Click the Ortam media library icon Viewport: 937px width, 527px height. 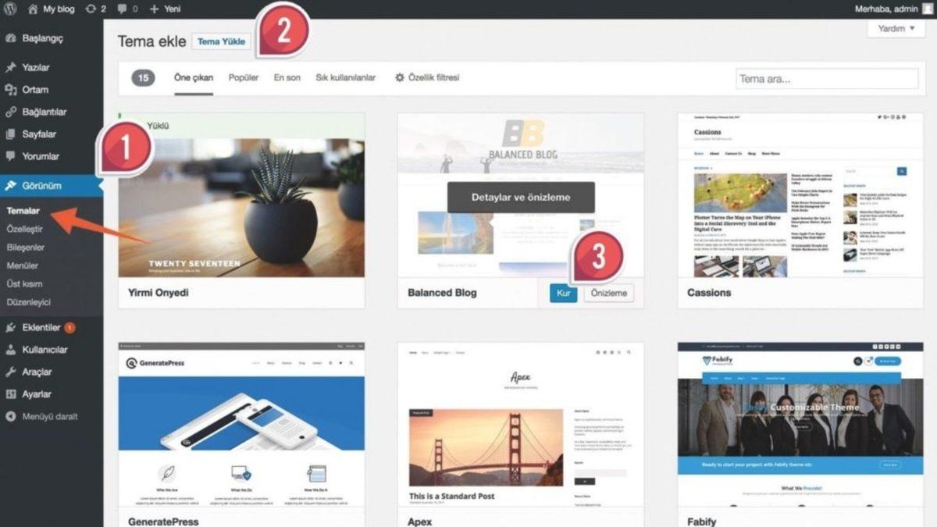tap(9, 89)
